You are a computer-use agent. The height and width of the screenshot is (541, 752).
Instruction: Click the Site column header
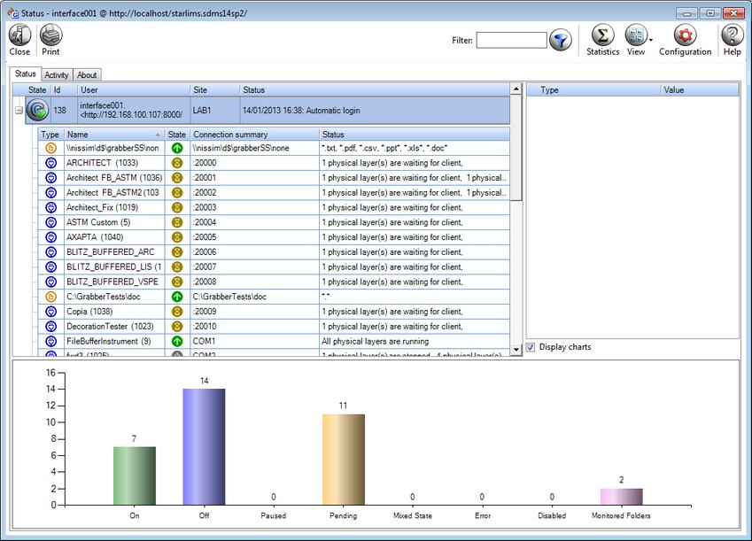pos(214,90)
